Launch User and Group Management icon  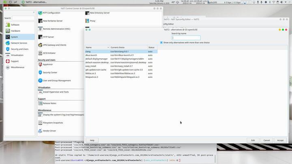pyautogui.click(x=40, y=81)
